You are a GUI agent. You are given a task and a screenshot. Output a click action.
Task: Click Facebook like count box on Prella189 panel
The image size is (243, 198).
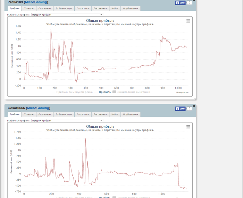coord(190,3)
